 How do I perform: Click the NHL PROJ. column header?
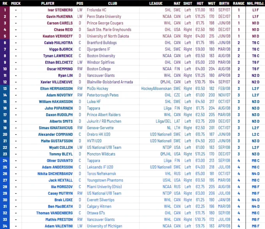click(255, 3)
